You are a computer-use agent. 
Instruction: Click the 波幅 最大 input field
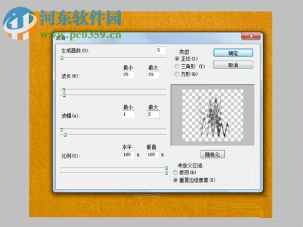pos(153,114)
